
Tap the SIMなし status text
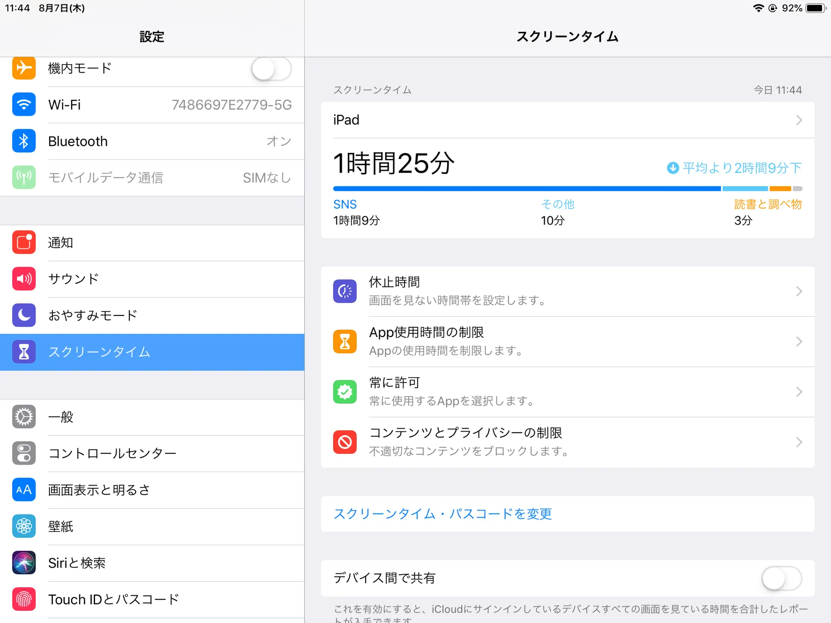point(267,178)
